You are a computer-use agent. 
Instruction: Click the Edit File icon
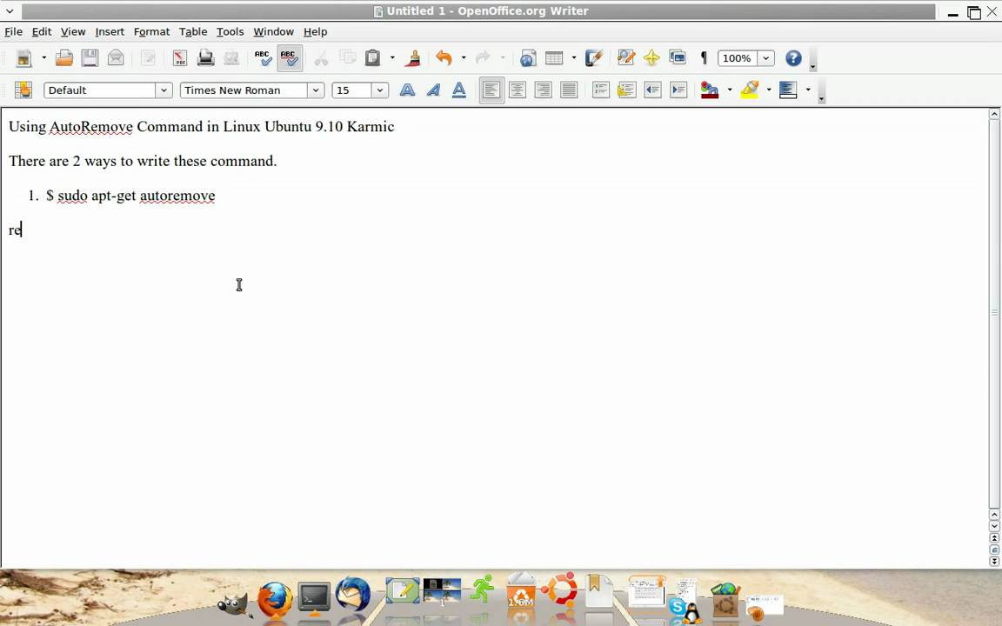[148, 58]
